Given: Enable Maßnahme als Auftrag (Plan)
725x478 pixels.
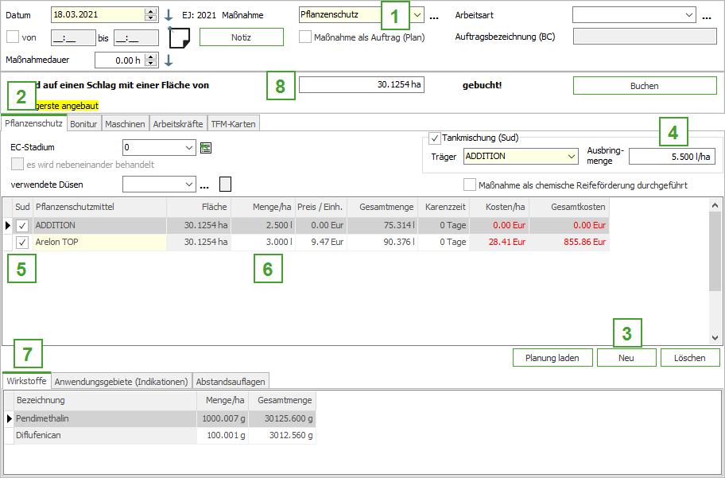Looking at the screenshot, I should (305, 37).
